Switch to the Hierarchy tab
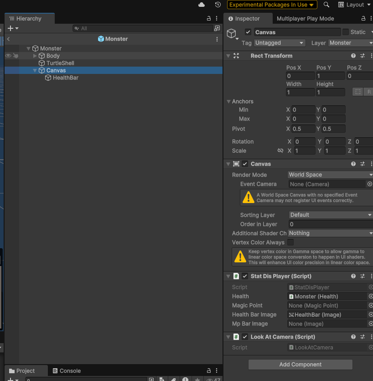373x381 pixels. click(x=29, y=18)
